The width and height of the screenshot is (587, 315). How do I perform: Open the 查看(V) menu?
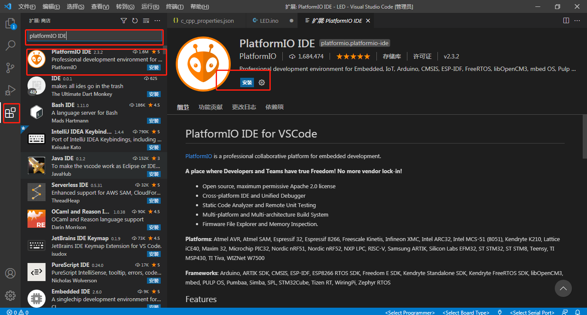coord(100,7)
